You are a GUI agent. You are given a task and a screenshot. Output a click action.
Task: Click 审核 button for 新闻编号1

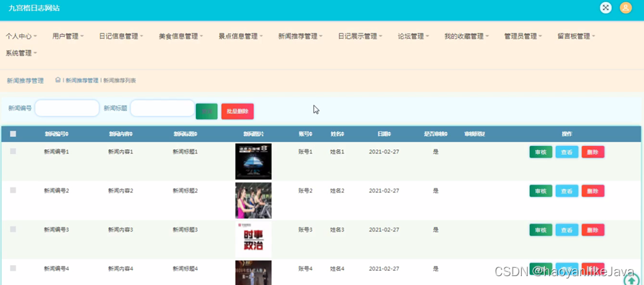(540, 152)
